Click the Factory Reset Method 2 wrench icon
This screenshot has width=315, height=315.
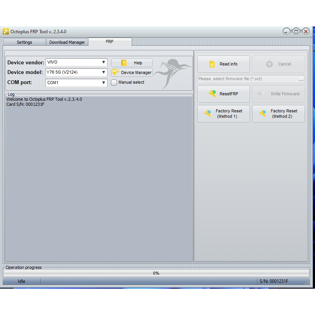click(263, 114)
